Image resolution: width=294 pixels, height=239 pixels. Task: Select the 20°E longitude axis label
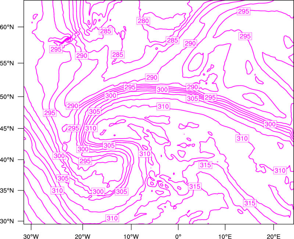click(x=273, y=236)
